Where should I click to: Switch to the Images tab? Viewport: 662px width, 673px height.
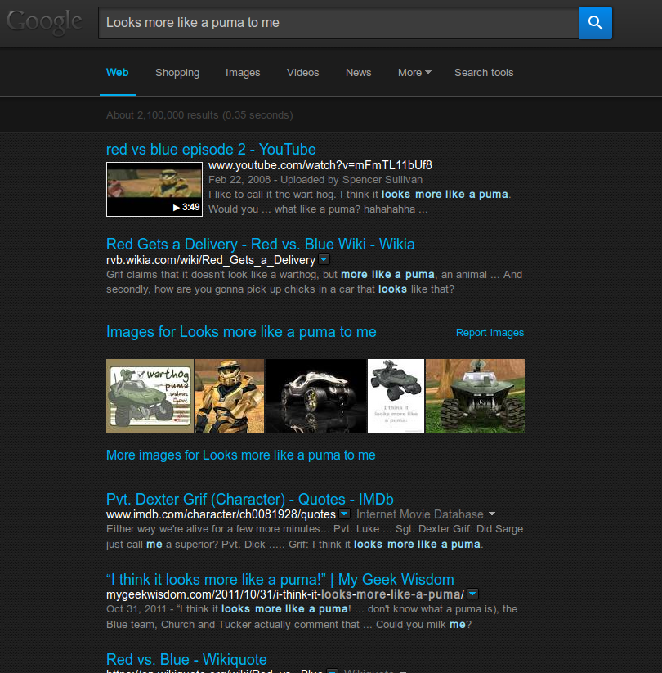[x=243, y=73]
